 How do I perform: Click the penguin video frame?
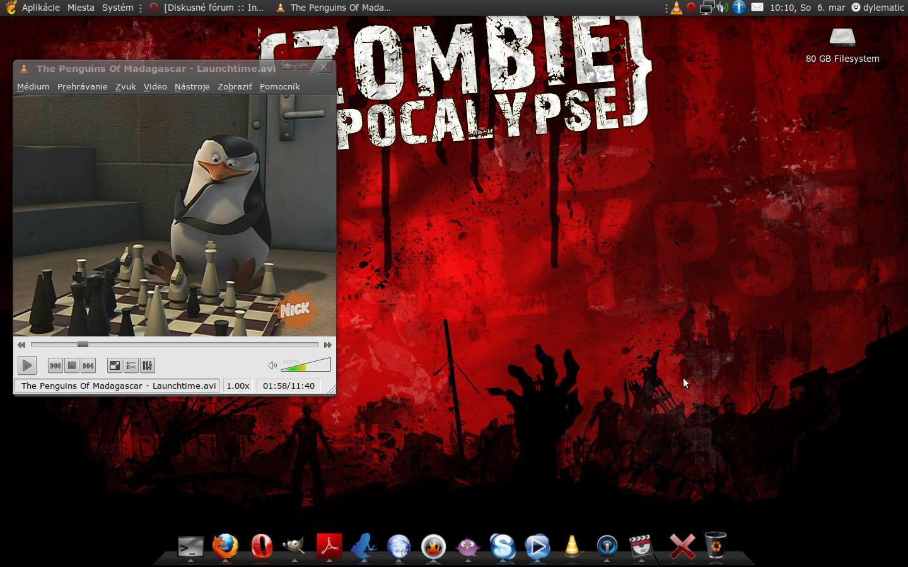pos(175,215)
